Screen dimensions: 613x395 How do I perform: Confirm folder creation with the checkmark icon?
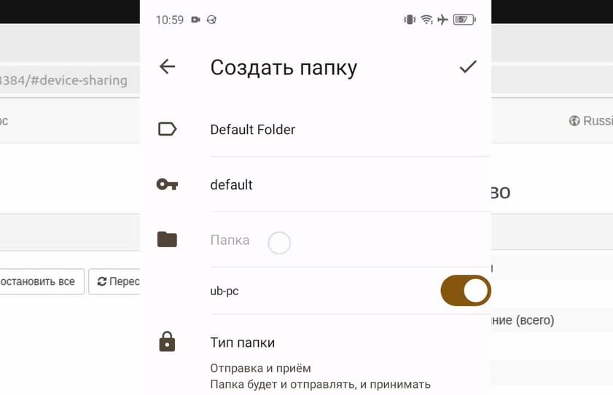[467, 66]
